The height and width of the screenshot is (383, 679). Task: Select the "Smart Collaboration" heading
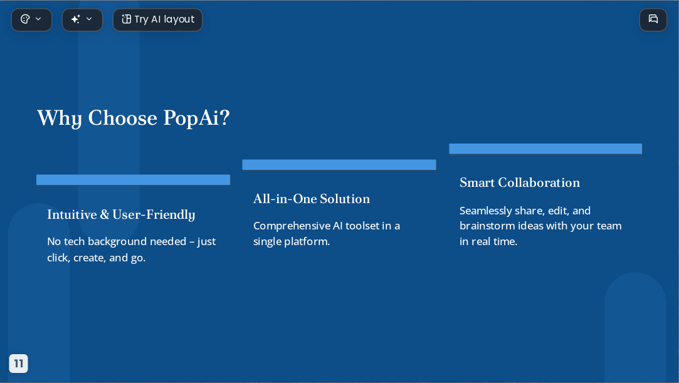(x=520, y=182)
